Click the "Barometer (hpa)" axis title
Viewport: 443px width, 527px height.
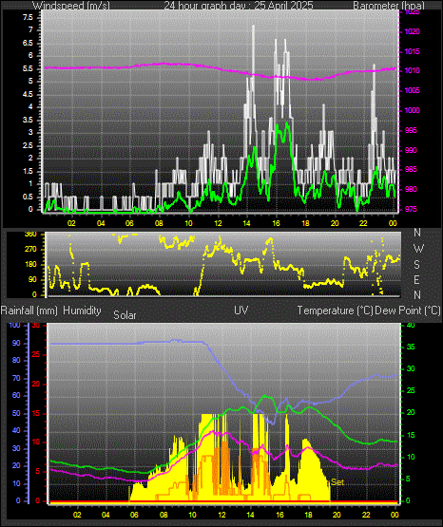[x=389, y=6]
